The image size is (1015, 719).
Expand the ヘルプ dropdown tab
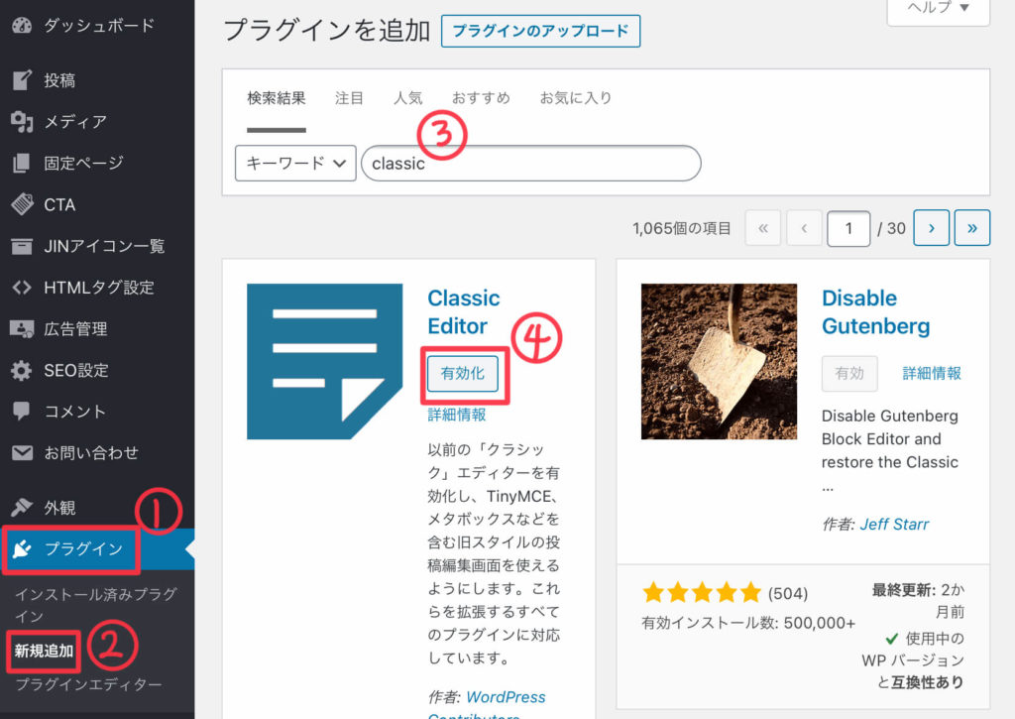point(938,9)
